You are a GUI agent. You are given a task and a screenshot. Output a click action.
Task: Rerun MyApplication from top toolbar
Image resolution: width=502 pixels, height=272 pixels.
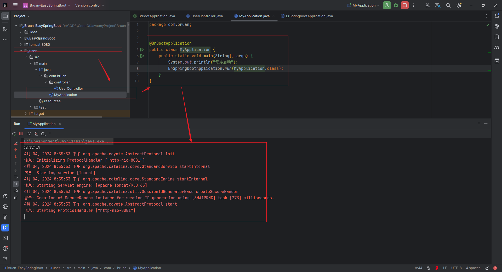tap(387, 5)
